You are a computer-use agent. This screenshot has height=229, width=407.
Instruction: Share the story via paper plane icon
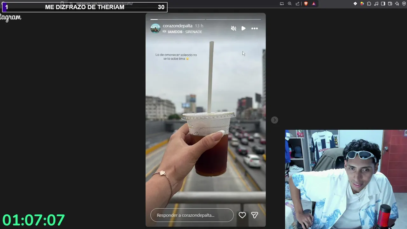254,215
